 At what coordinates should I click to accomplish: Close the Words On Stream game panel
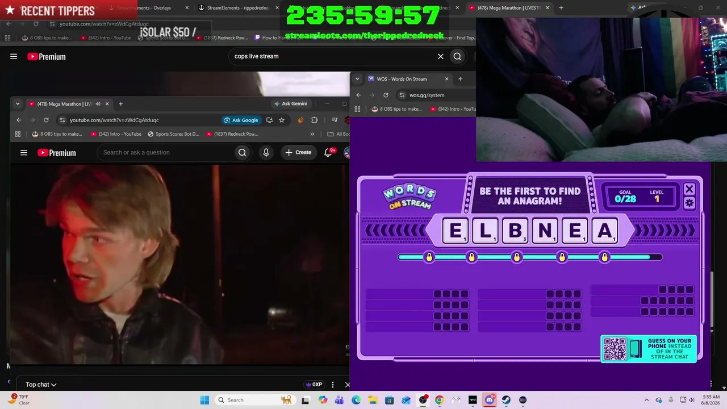(690, 189)
